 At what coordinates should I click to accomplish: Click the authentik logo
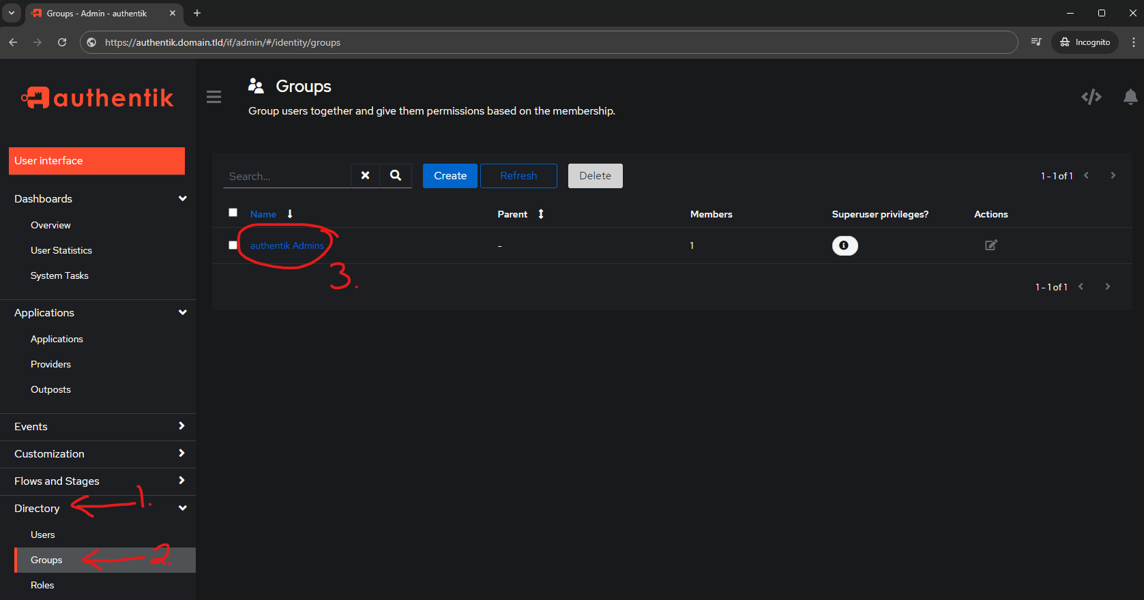click(x=98, y=97)
